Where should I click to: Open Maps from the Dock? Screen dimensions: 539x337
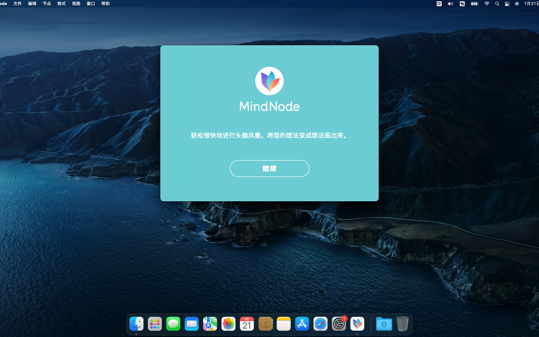[x=210, y=324]
